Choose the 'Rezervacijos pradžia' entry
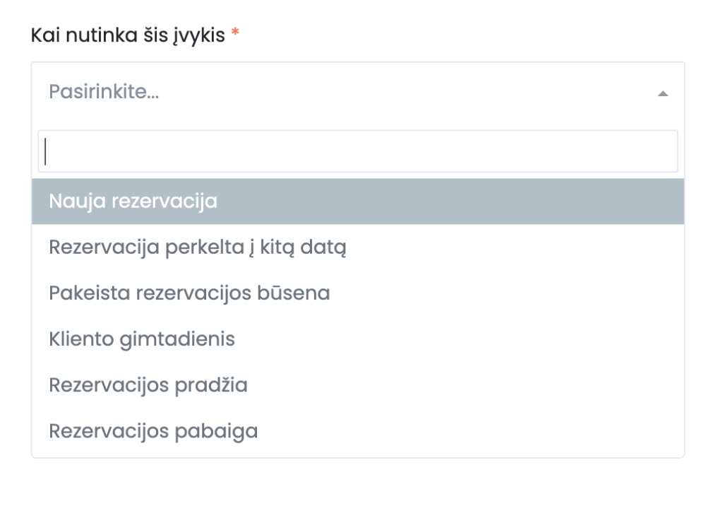The height and width of the screenshot is (506, 723). click(148, 385)
